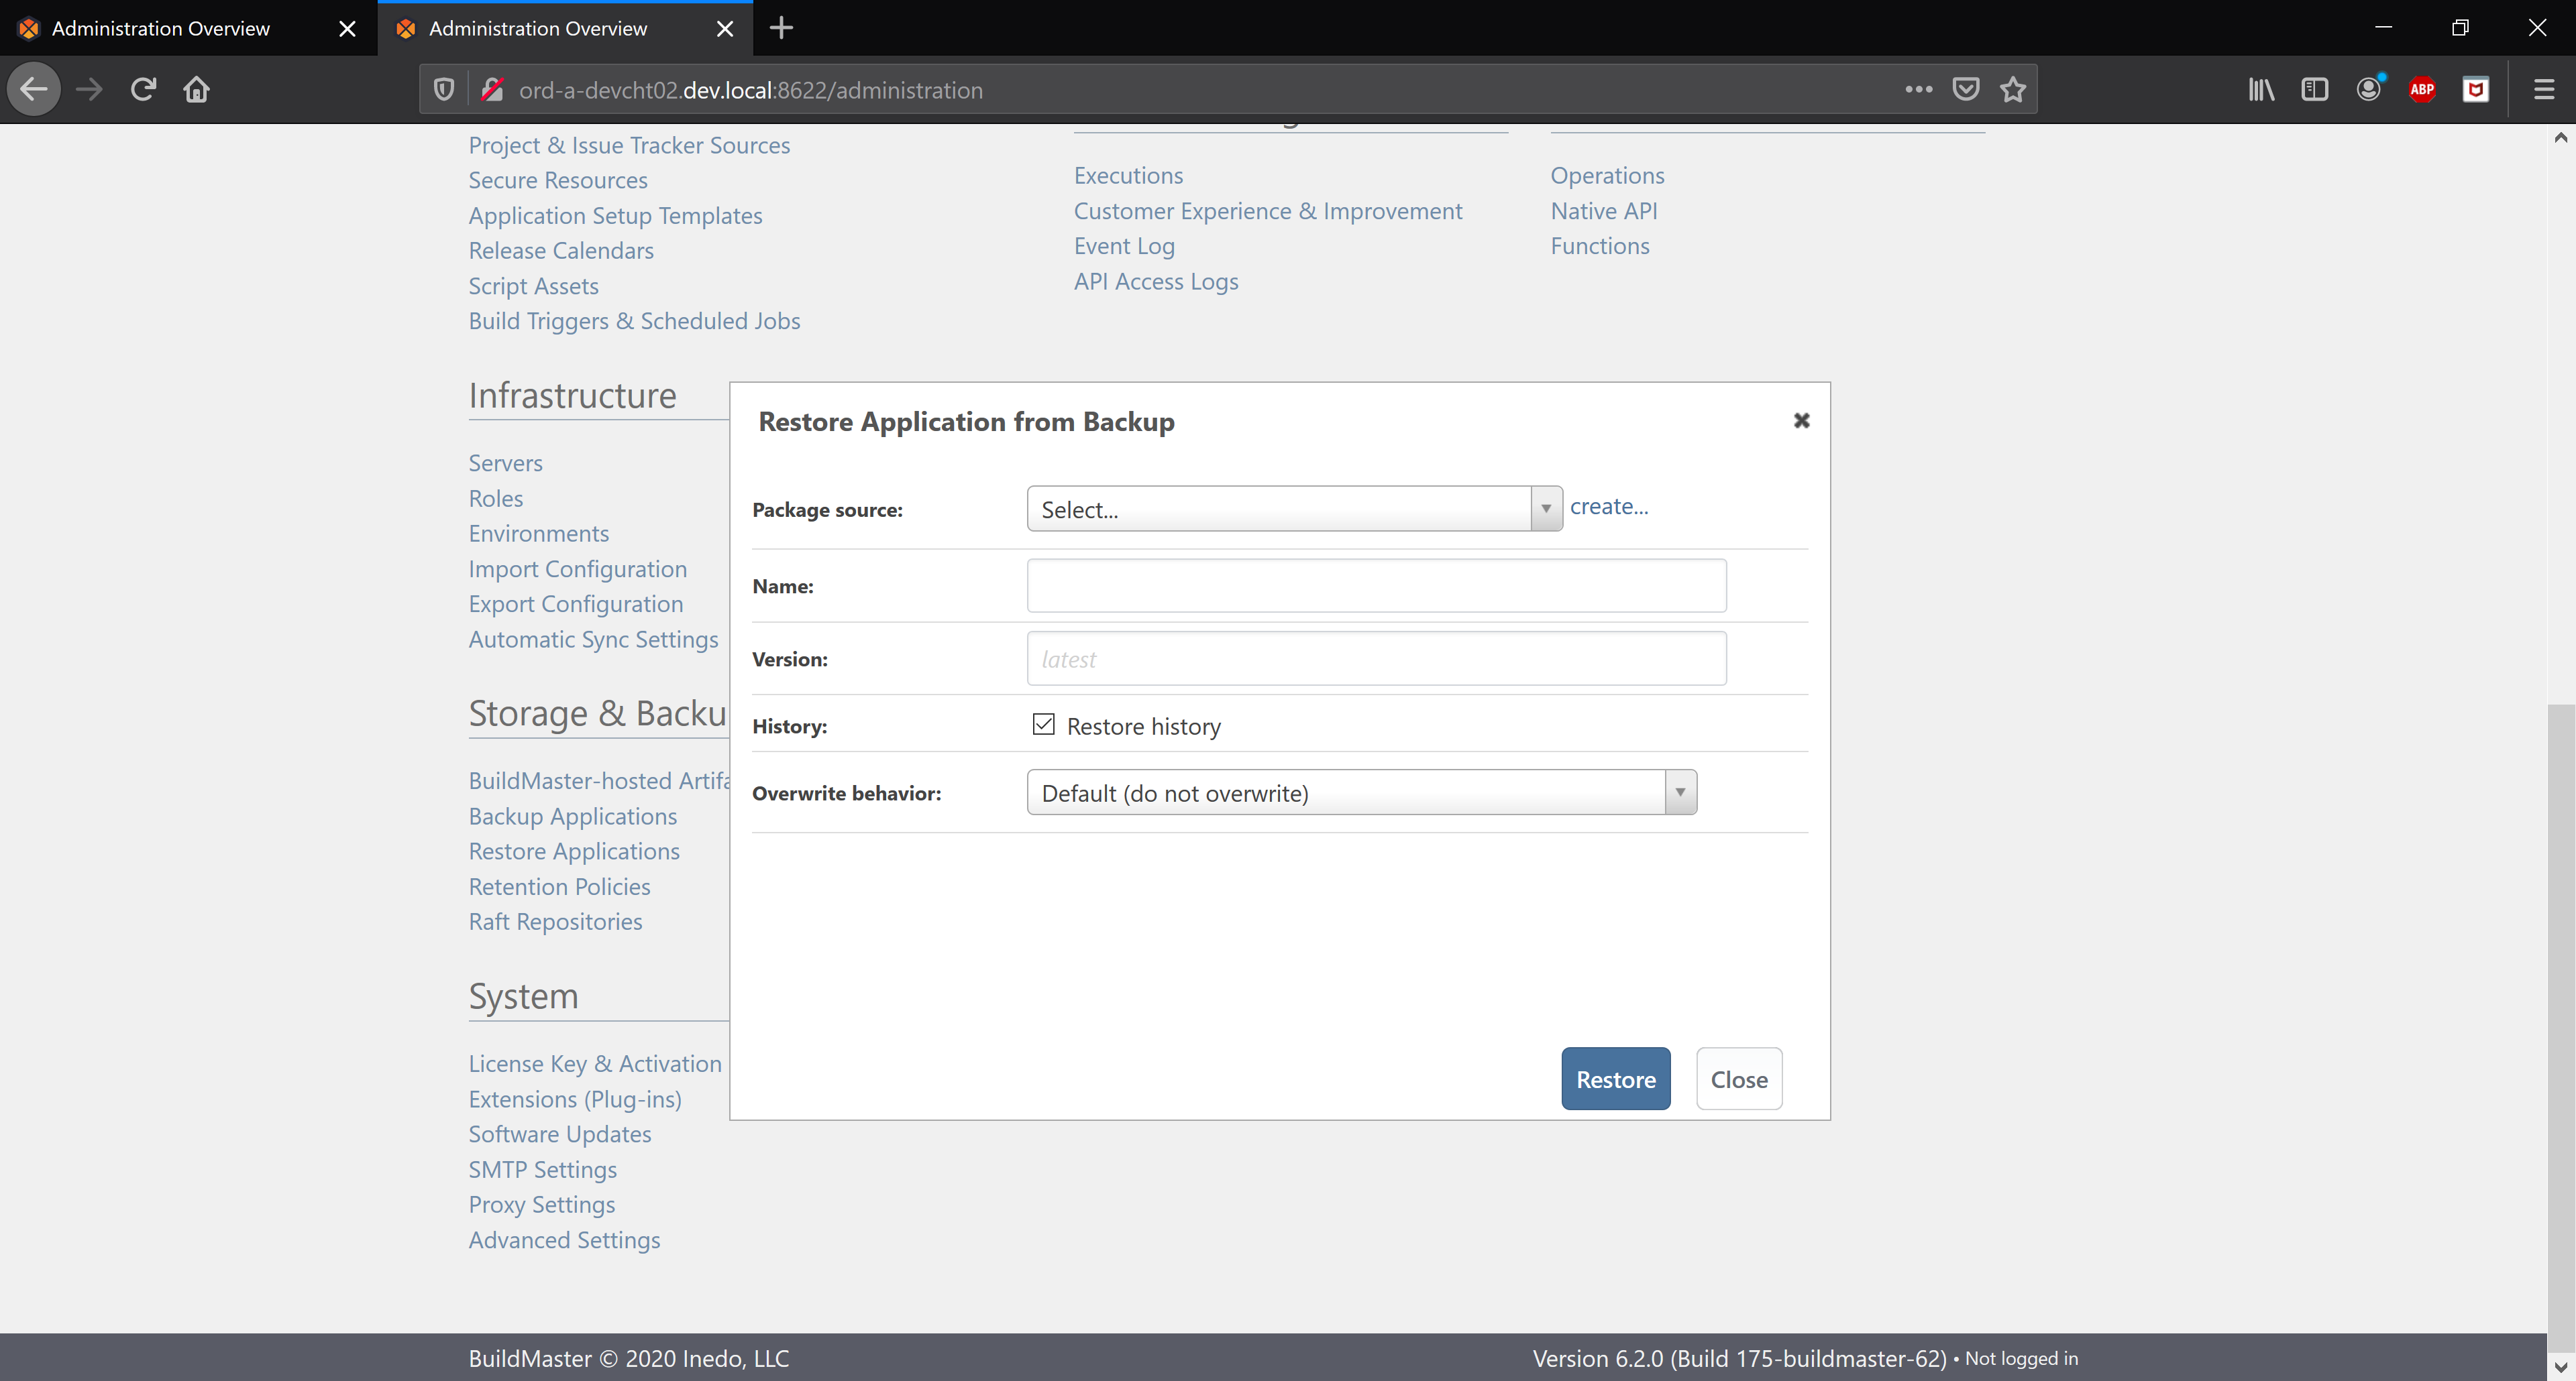Click the insecure connection padlock icon
Screen dimensions: 2576x1381
(492, 90)
